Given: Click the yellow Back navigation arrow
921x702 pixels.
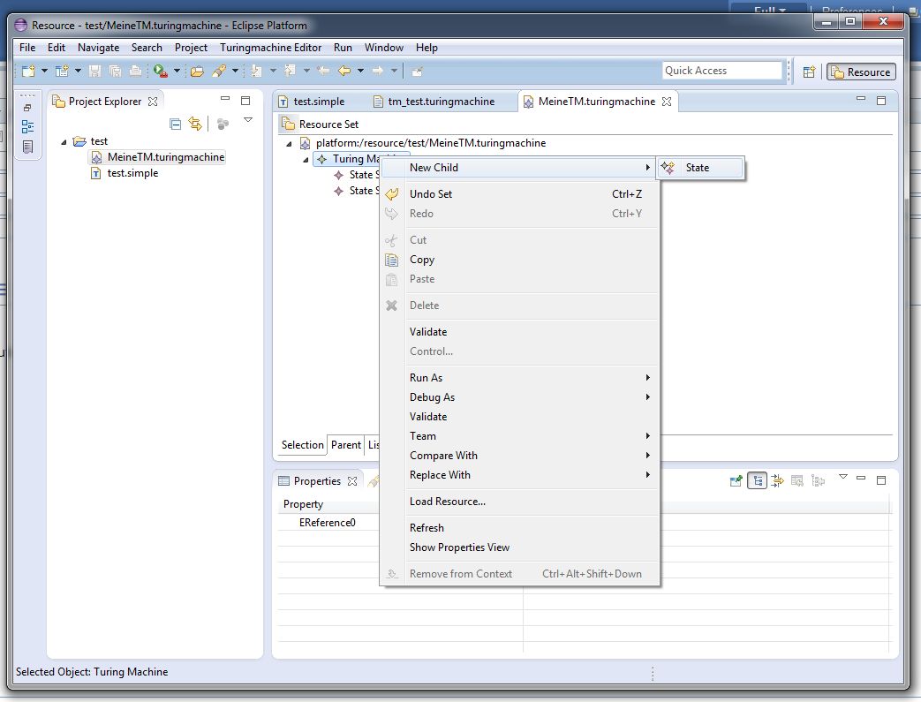Looking at the screenshot, I should point(344,71).
